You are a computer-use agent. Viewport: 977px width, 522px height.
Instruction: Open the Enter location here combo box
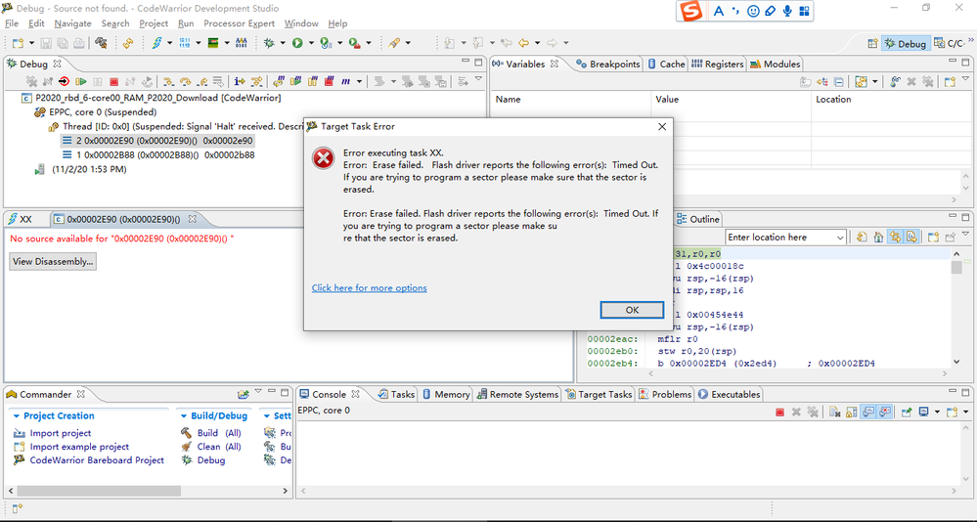(786, 238)
